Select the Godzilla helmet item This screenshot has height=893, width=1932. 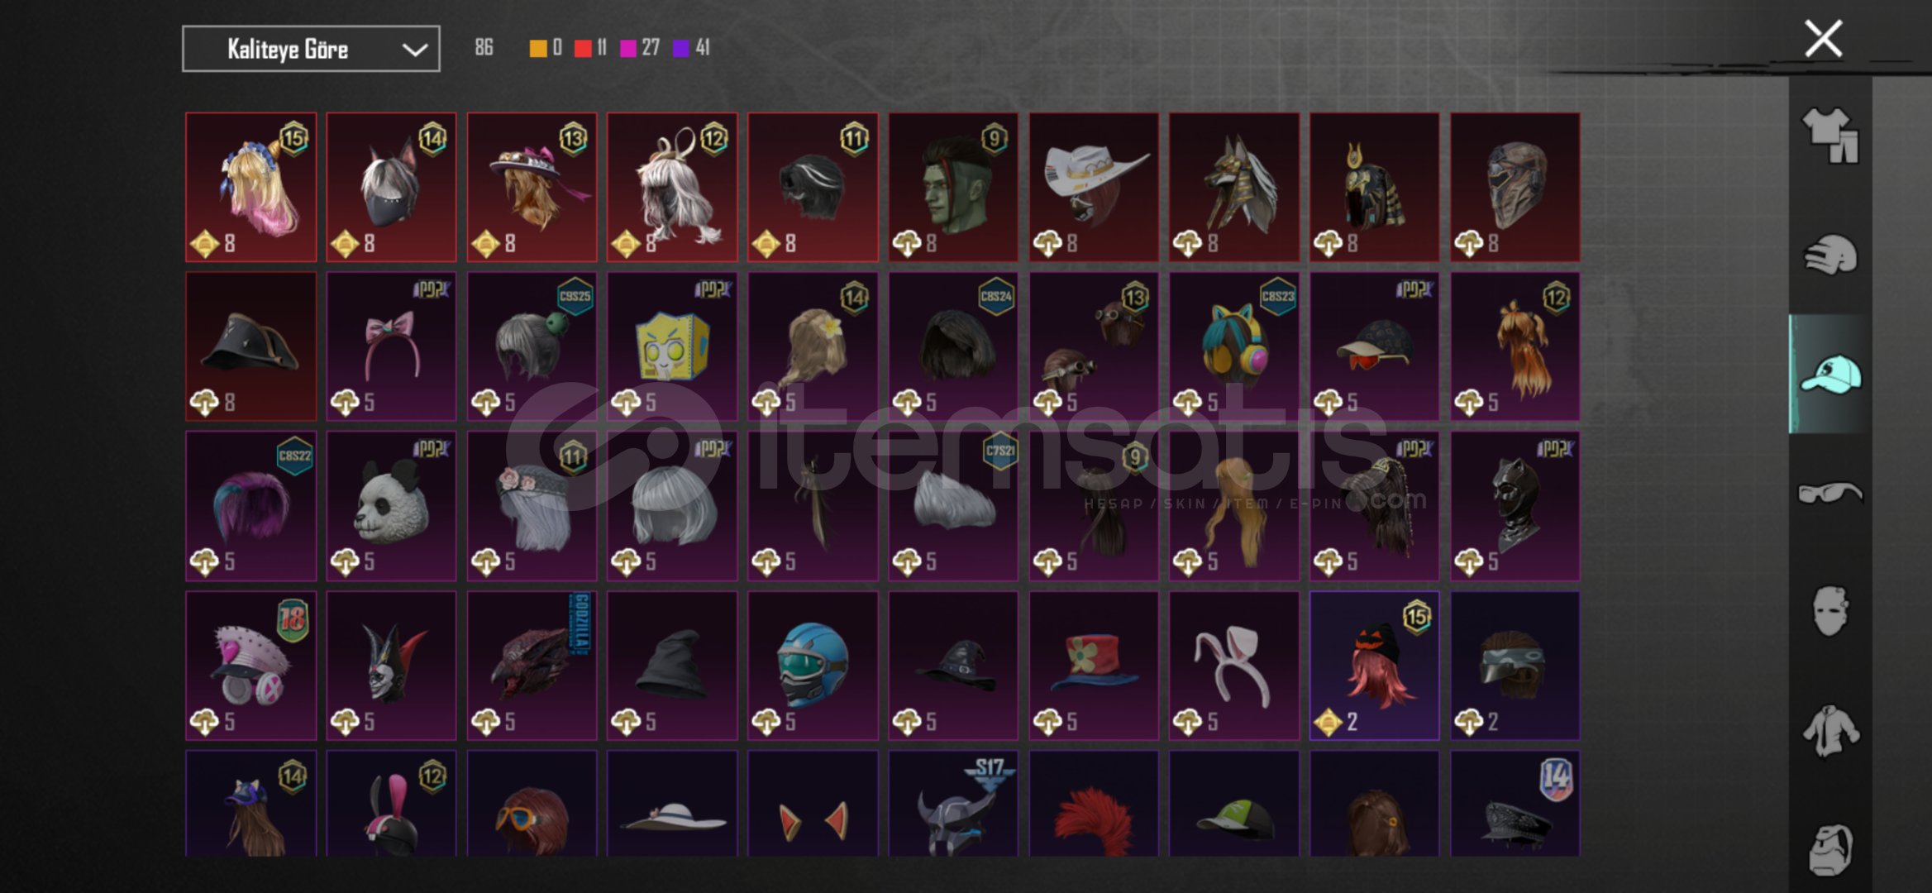(x=532, y=665)
